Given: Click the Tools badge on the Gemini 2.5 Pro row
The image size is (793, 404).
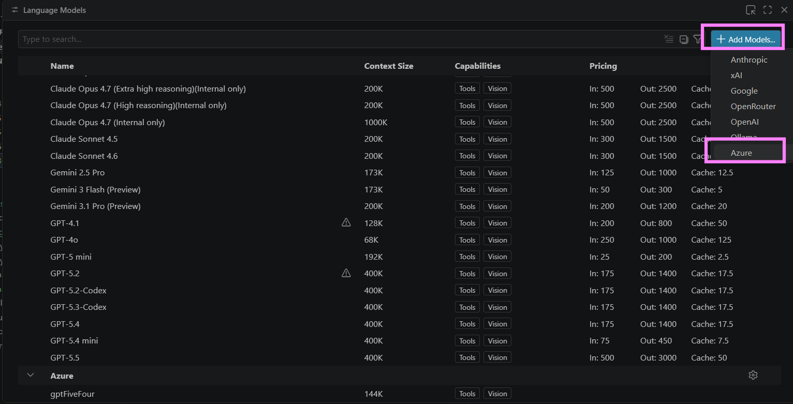Looking at the screenshot, I should coord(467,172).
